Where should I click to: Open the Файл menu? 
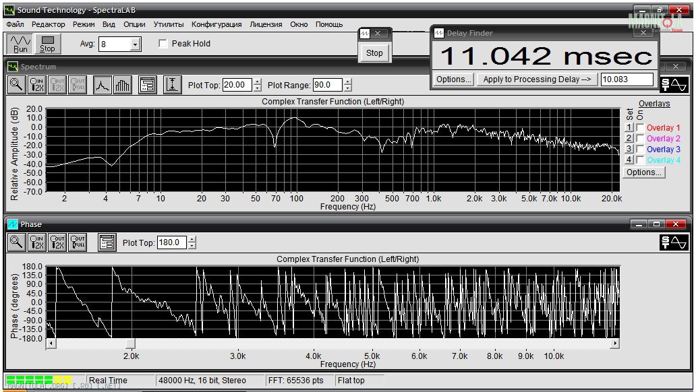[x=15, y=24]
